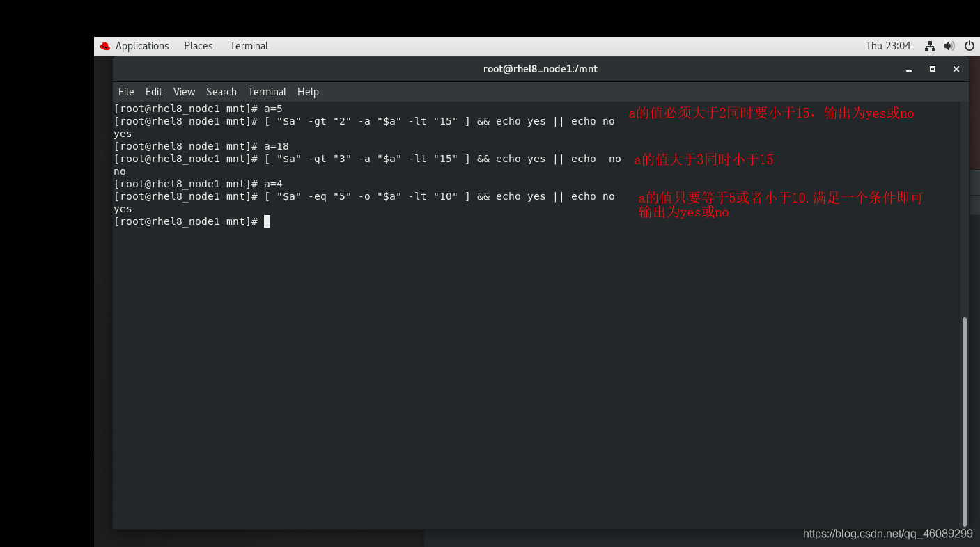
Task: Click the last yes output line
Action: (x=123, y=209)
